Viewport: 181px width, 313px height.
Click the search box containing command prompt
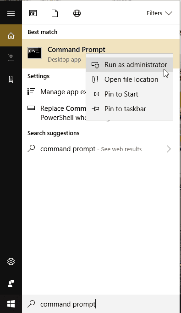101,304
